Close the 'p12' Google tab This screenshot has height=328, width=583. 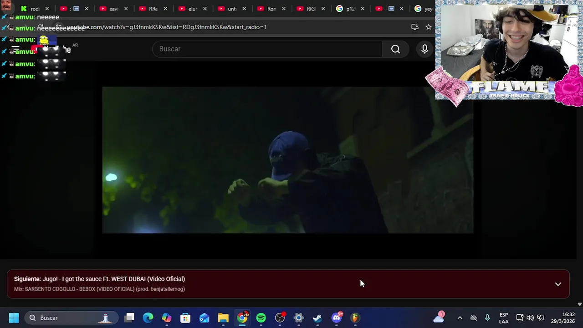[x=363, y=9]
